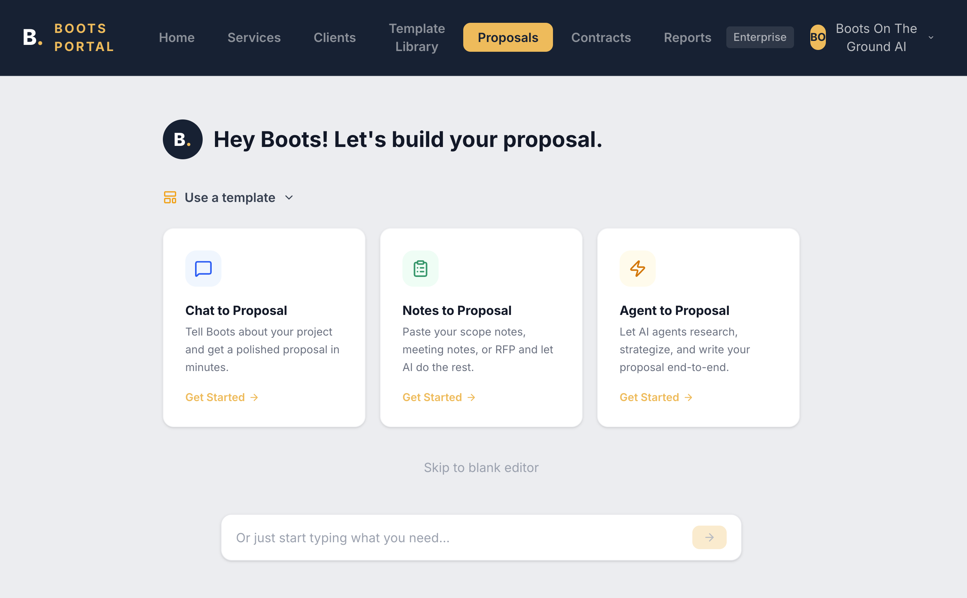The image size is (967, 598).
Task: Expand the chevron next to the account name
Action: [x=931, y=37]
